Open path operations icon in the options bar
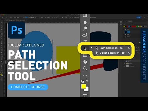 (x=62, y=17)
